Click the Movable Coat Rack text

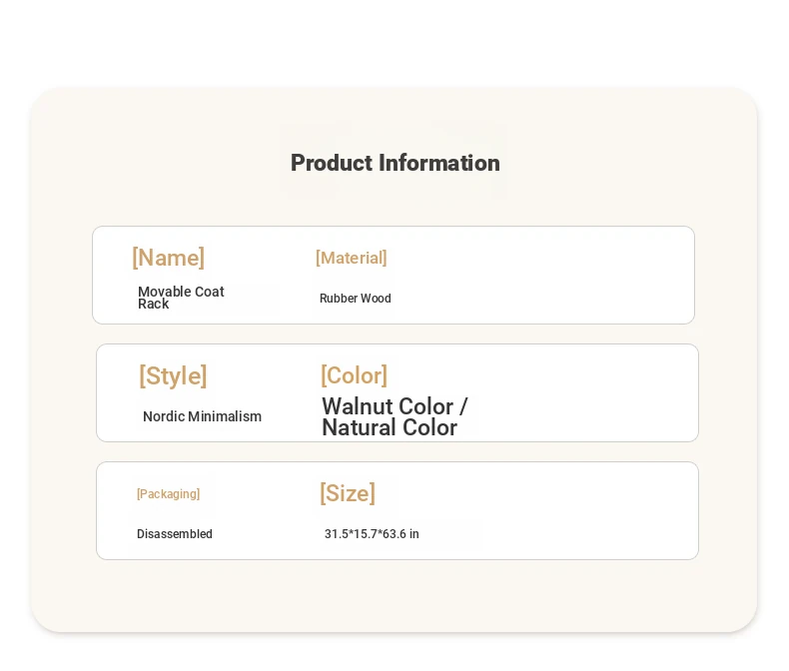[x=181, y=298]
